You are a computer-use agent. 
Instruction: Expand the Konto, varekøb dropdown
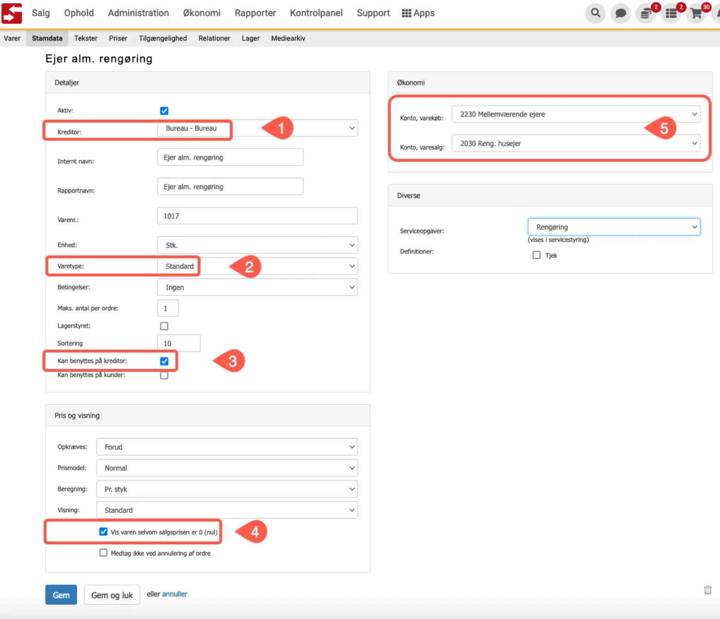click(x=576, y=114)
